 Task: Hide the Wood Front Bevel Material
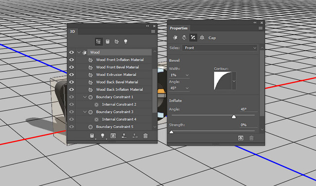(x=71, y=67)
